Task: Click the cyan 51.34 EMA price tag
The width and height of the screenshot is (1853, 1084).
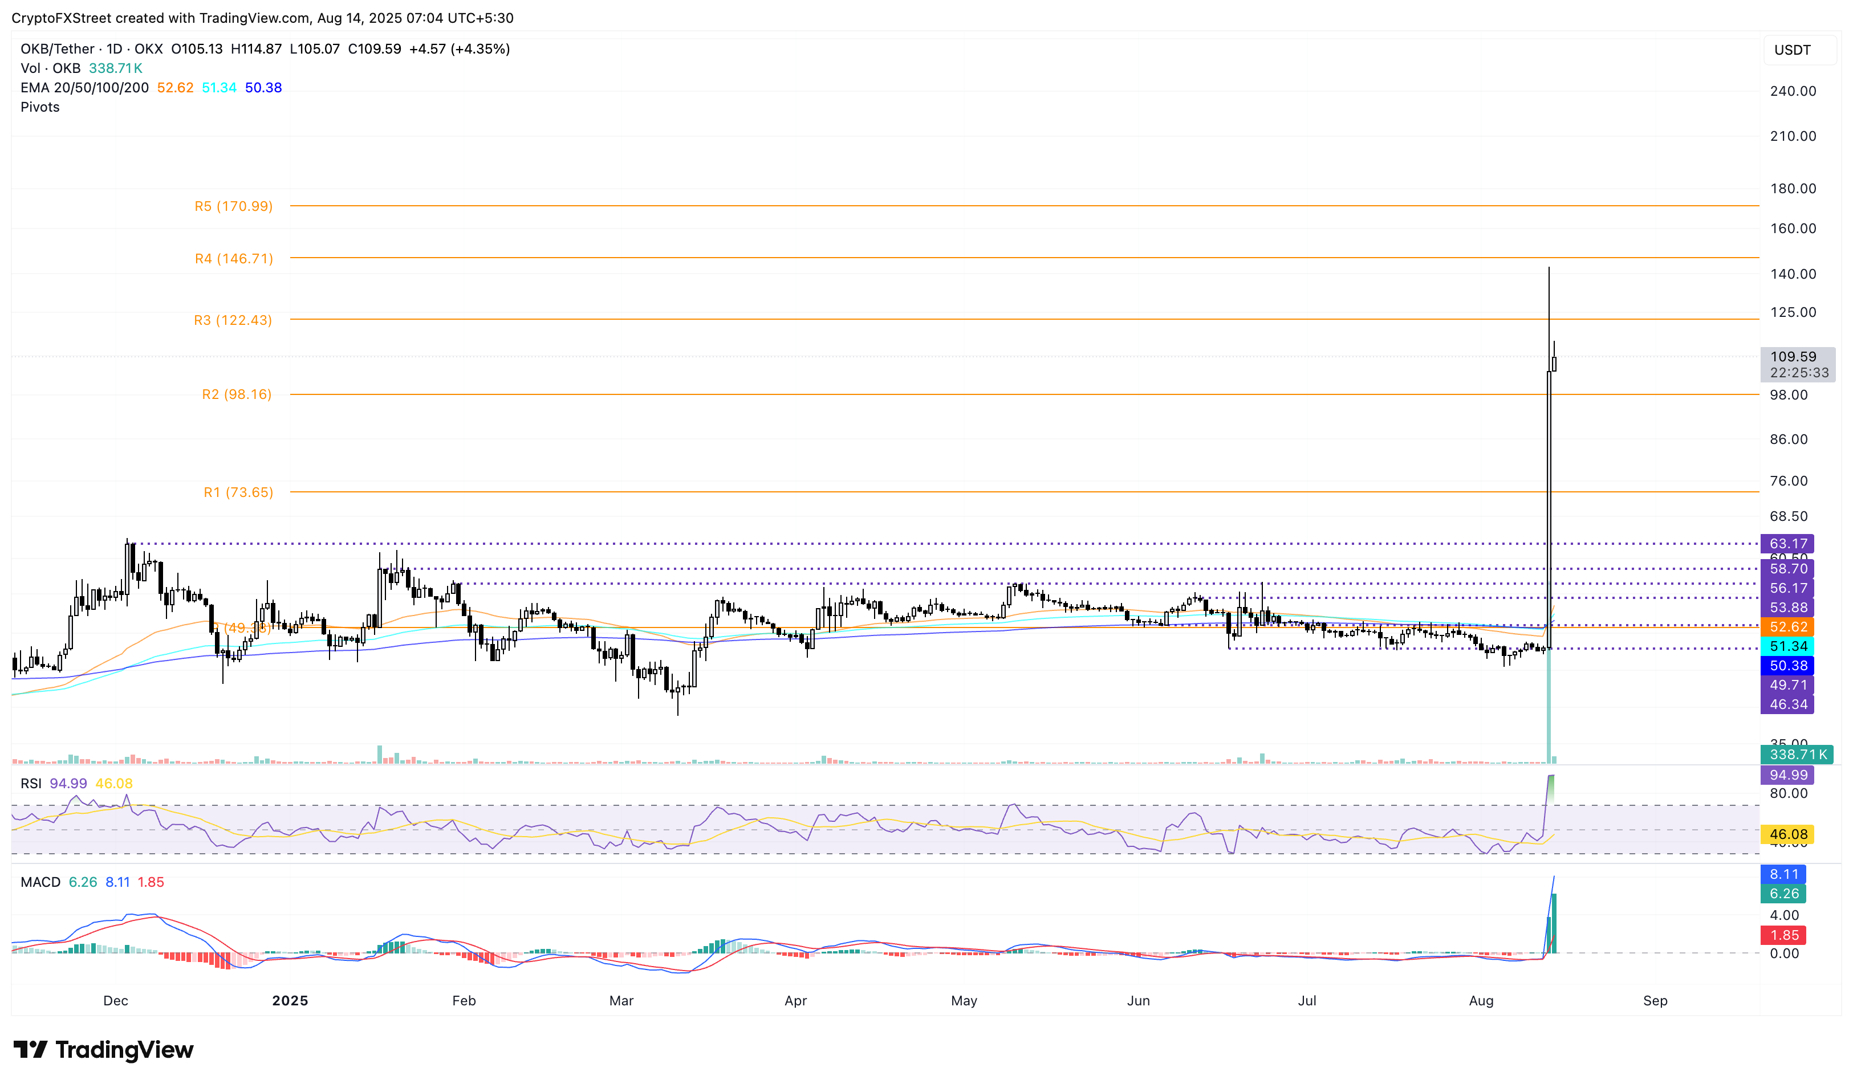Action: [x=1787, y=646]
